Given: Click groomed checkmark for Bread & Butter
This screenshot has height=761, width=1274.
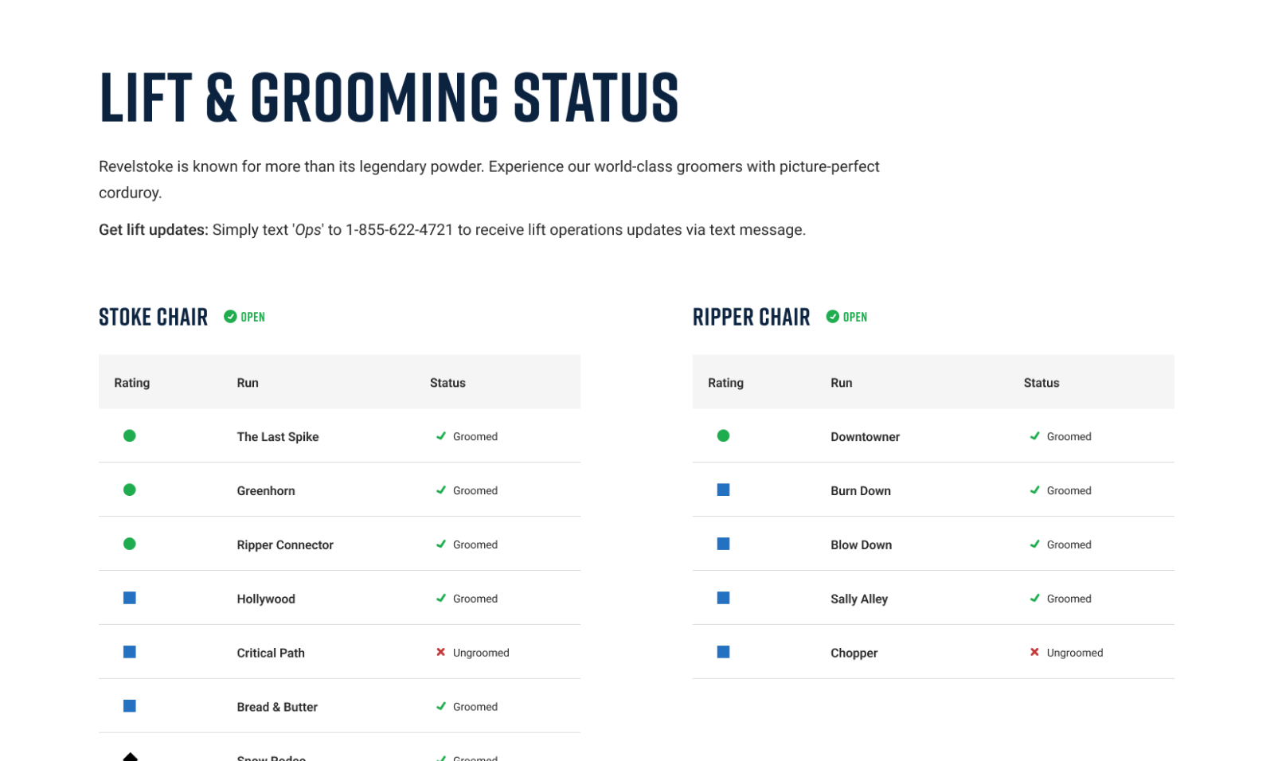Looking at the screenshot, I should (441, 706).
